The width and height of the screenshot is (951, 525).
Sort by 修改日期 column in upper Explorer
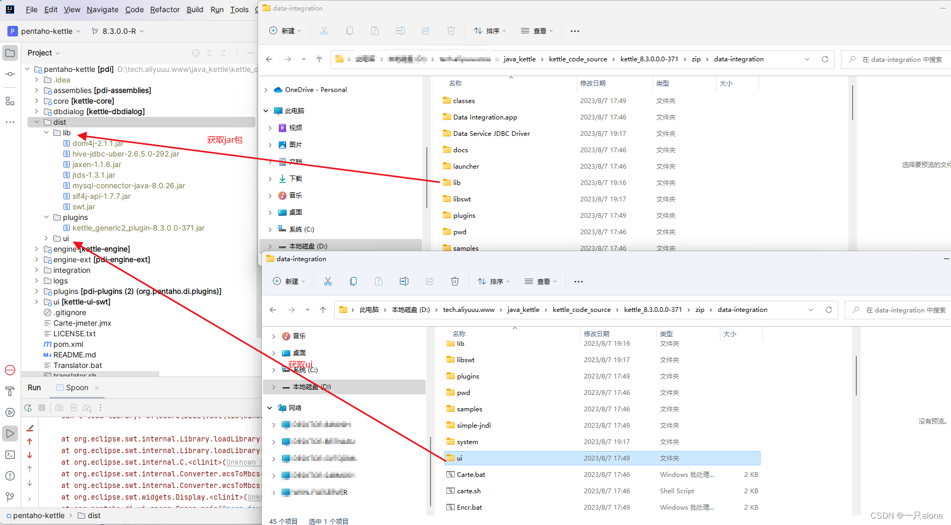593,83
